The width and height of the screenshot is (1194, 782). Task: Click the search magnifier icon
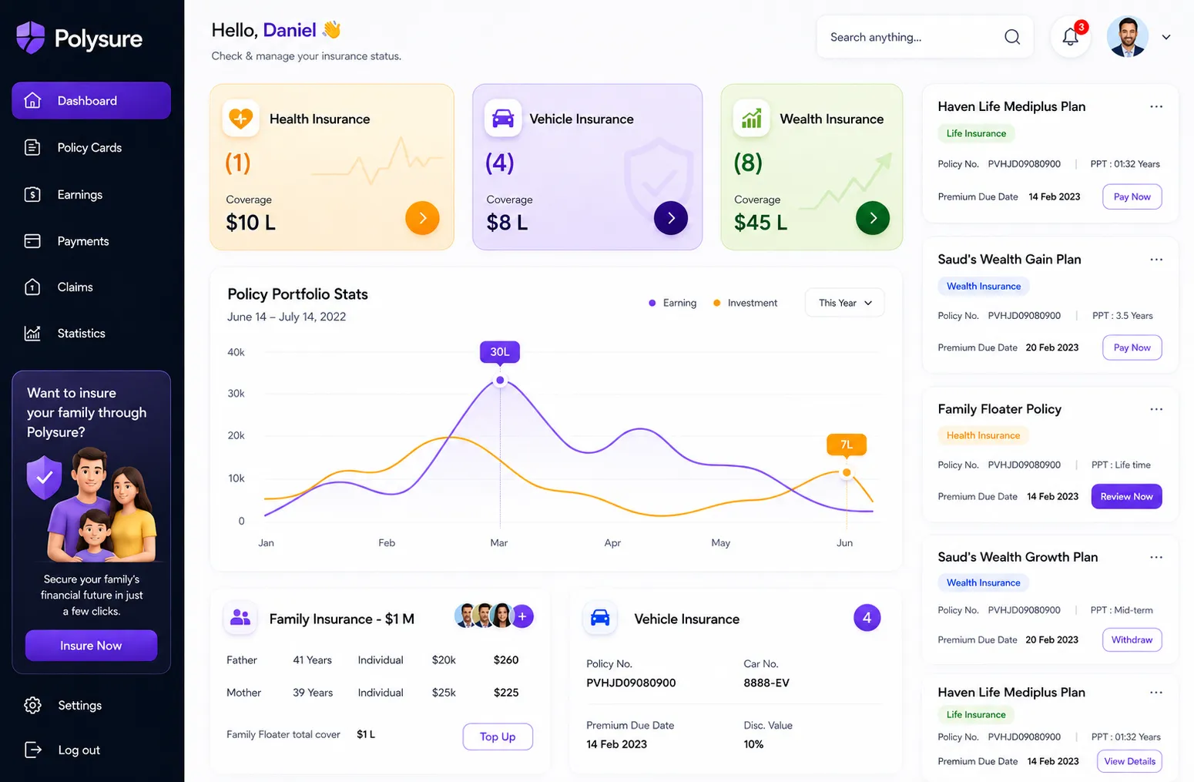point(1012,37)
